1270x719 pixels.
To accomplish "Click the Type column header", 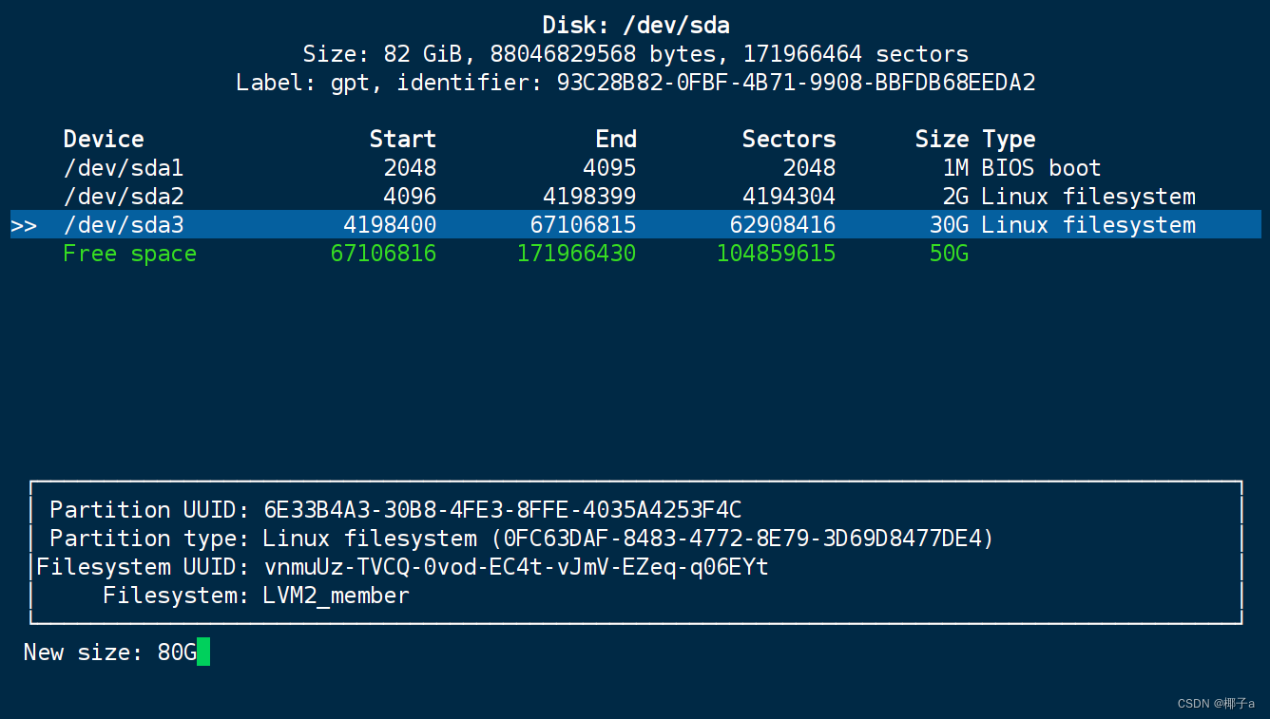I will (1009, 140).
